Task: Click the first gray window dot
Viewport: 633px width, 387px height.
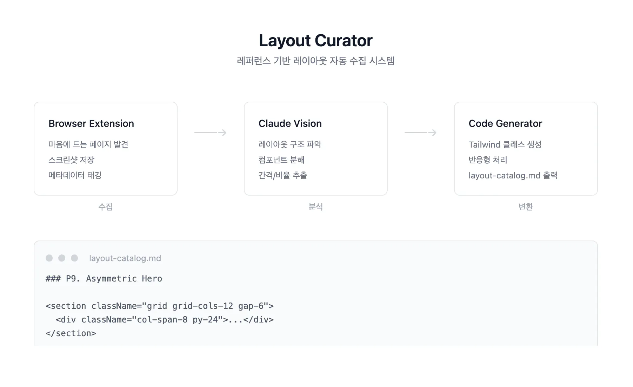Action: tap(49, 258)
